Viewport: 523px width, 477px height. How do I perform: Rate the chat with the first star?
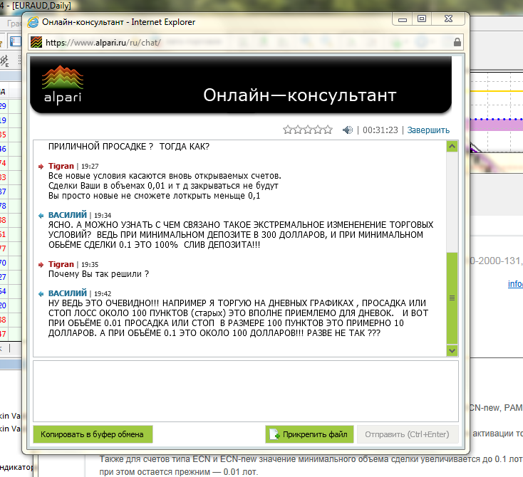click(x=287, y=130)
